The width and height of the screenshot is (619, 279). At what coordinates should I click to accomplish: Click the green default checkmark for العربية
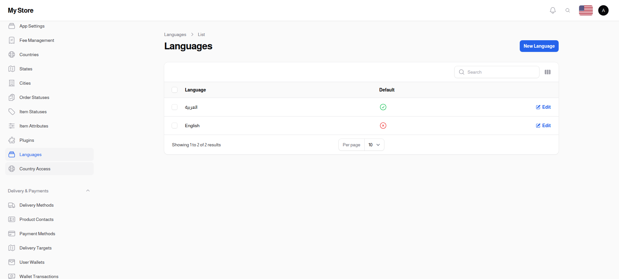pyautogui.click(x=383, y=107)
